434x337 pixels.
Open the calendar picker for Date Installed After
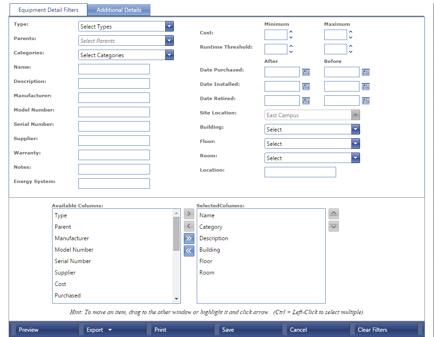pyautogui.click(x=306, y=86)
